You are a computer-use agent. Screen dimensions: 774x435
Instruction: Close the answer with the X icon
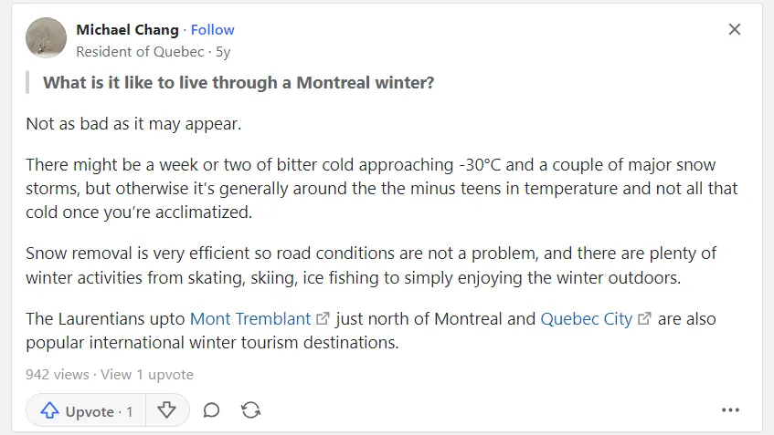735,29
